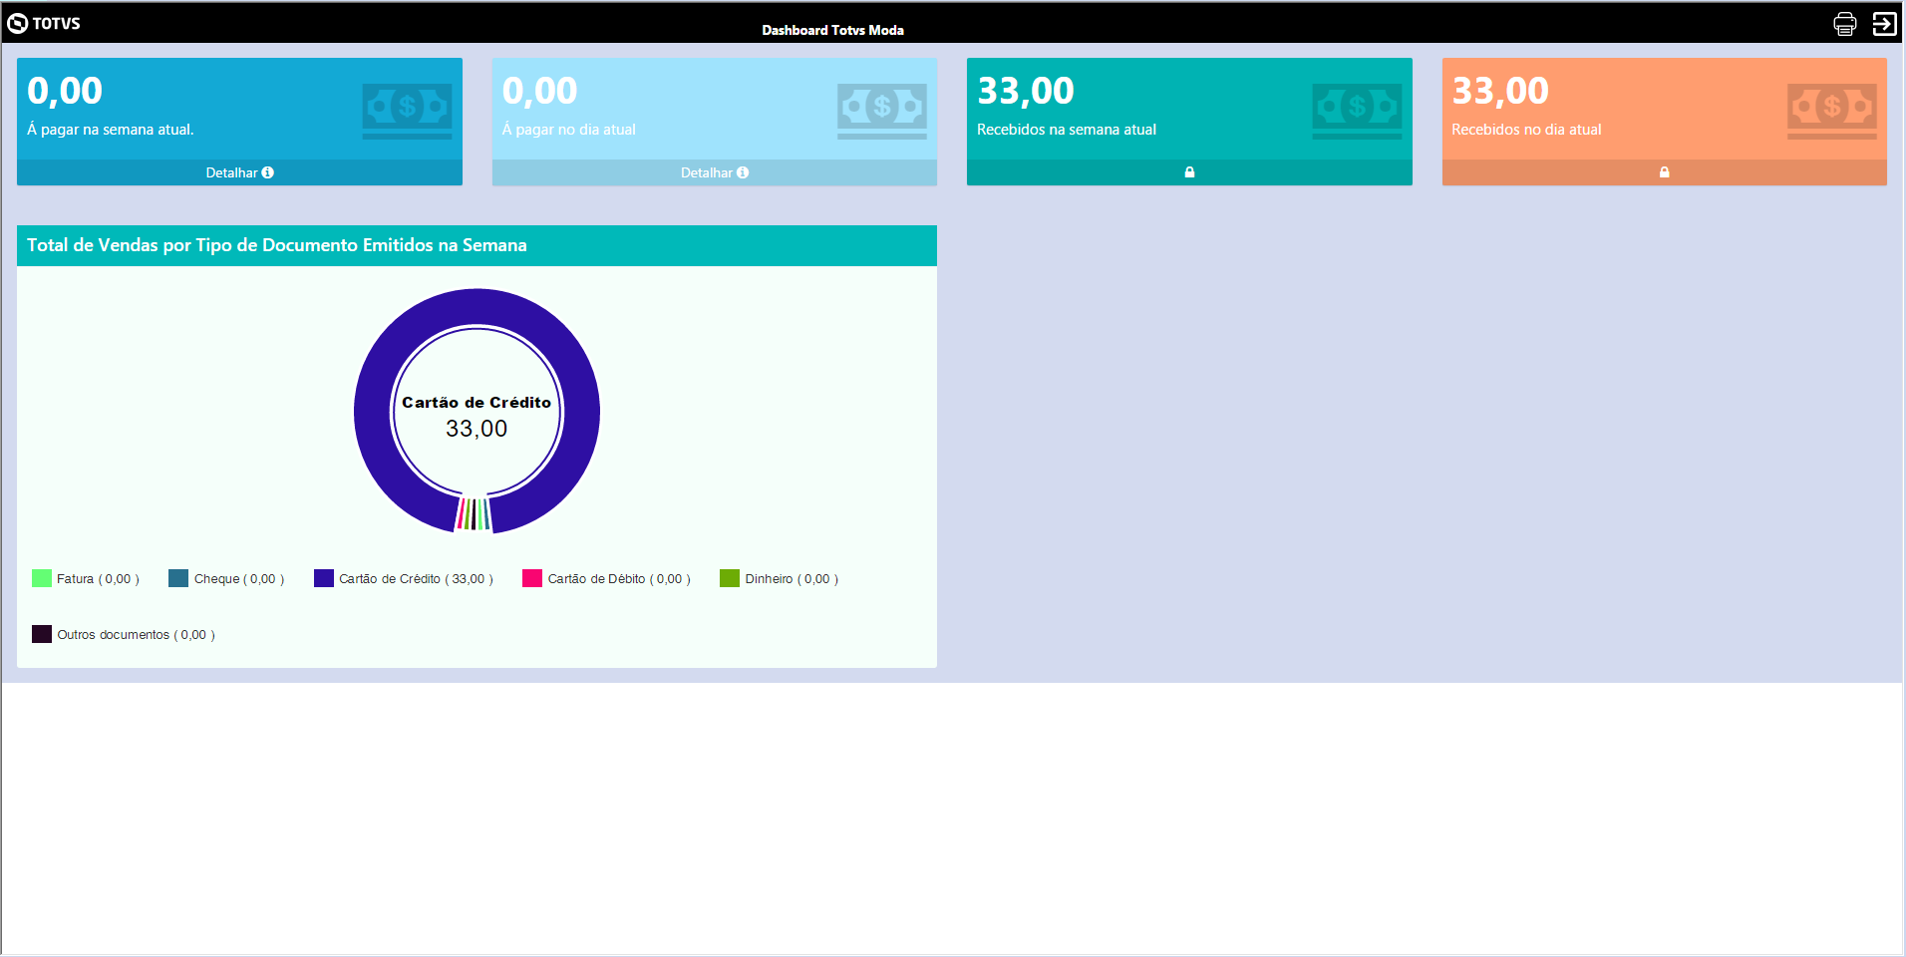Click lock icon under Recebidos na semana atual
The height and width of the screenshot is (957, 1906).
pyautogui.click(x=1189, y=172)
